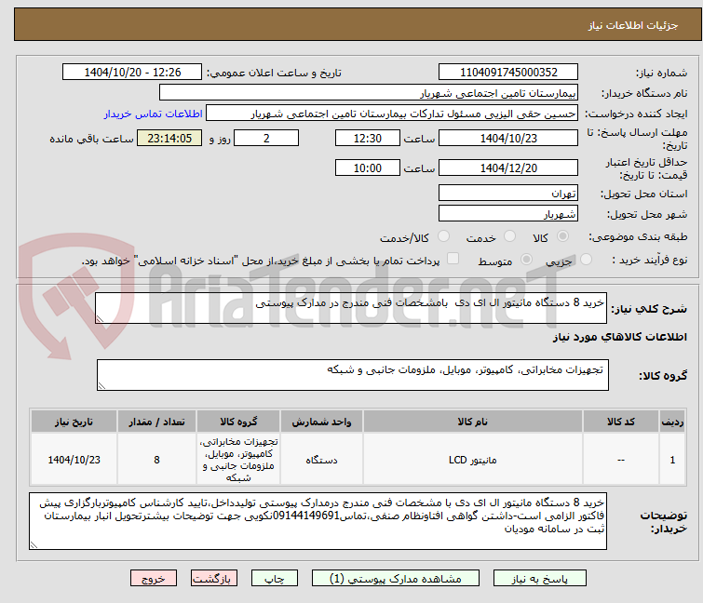Image resolution: width=703 pixels, height=603 pixels.
Task: Click the buyer name field بیمارستان تامین اجتماعی شهریار
Action: [x=369, y=93]
